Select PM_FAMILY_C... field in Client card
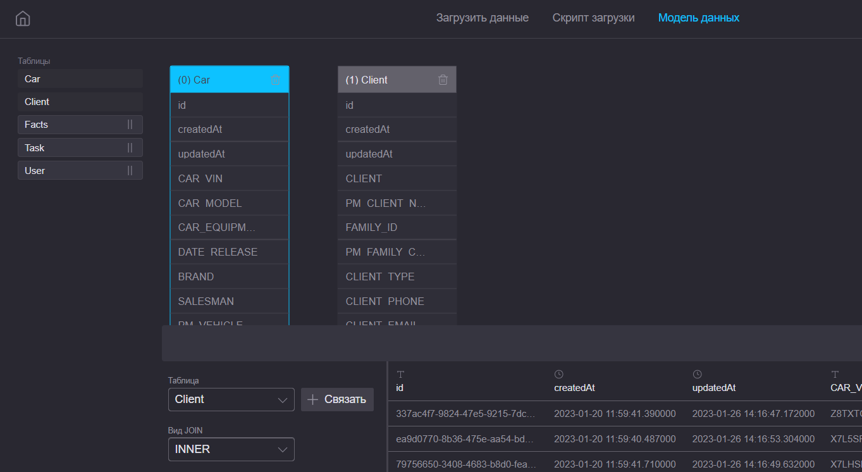Image resolution: width=862 pixels, height=472 pixels. click(x=397, y=252)
